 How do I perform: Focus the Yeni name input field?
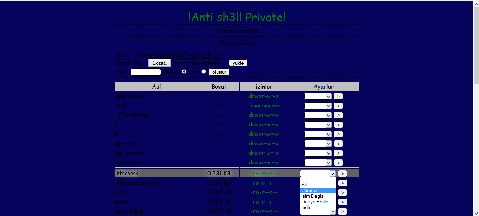coord(146,72)
